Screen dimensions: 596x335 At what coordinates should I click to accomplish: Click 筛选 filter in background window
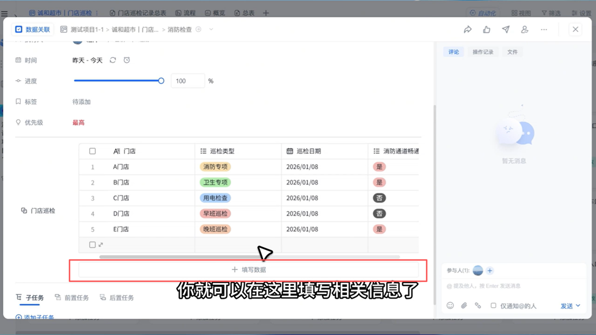551,13
